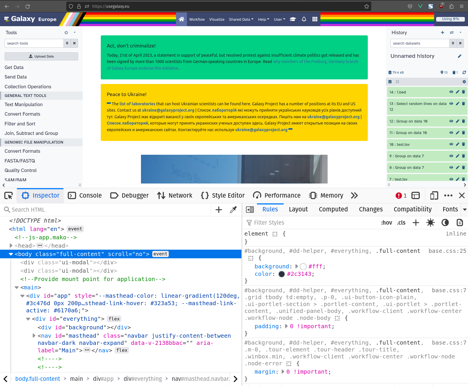Open the Tools panel options caret
The width and height of the screenshot is (468, 386).
pyautogui.click(x=75, y=33)
